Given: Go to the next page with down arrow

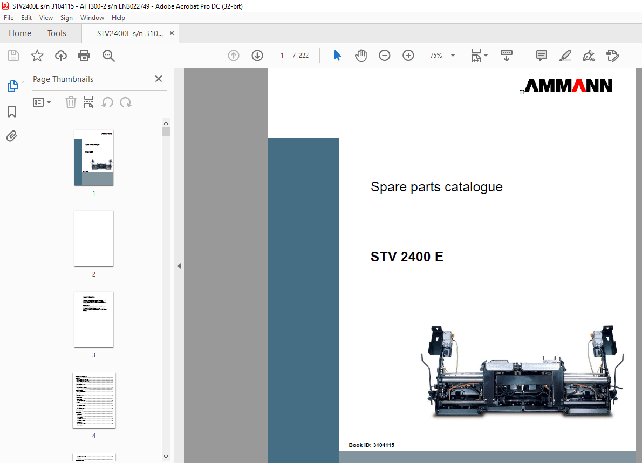Looking at the screenshot, I should click(x=257, y=55).
